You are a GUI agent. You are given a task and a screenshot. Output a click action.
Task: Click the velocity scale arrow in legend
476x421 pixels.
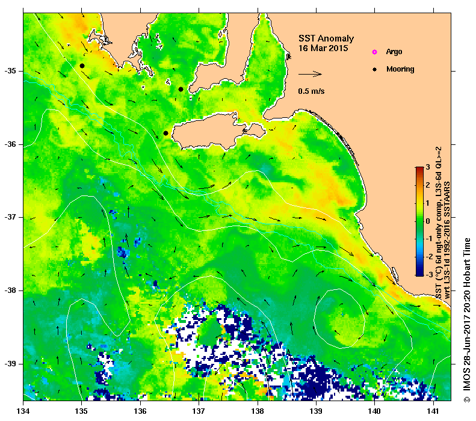[x=310, y=74]
